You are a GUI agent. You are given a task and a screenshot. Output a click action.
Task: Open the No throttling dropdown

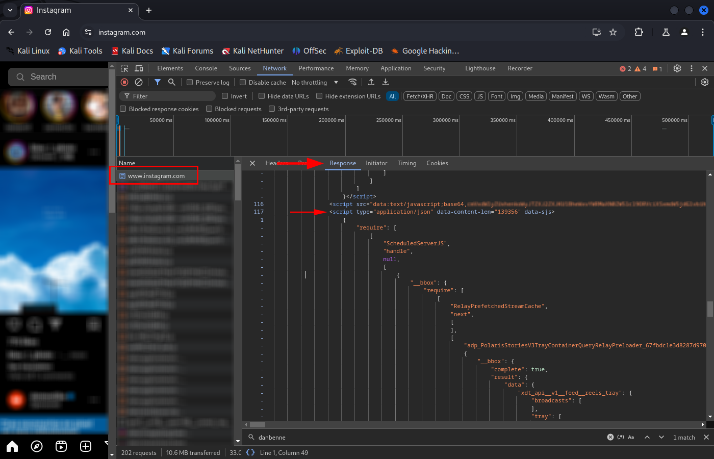point(315,82)
